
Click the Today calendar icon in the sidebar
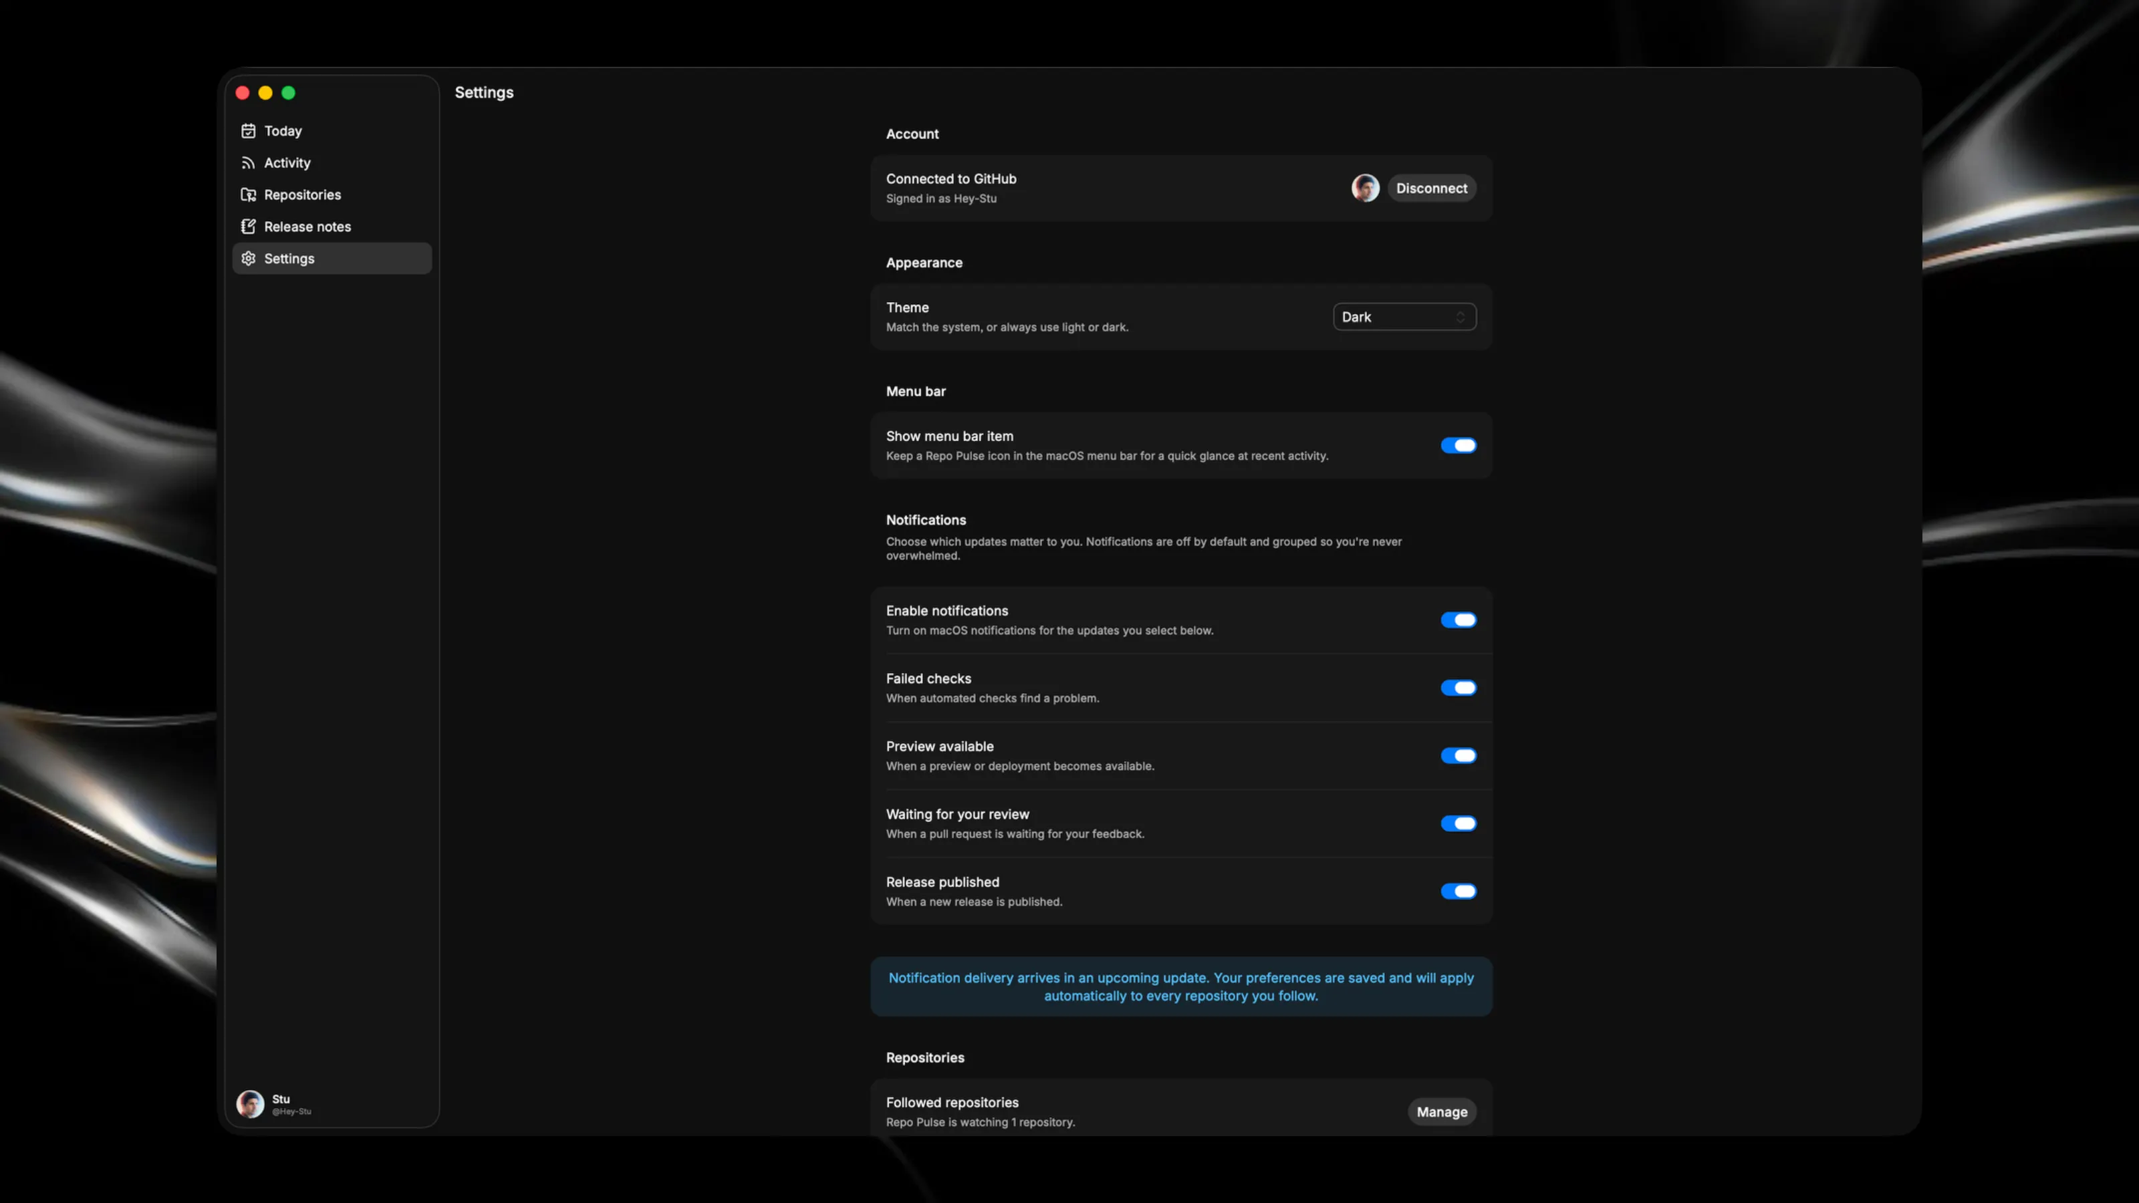click(248, 131)
